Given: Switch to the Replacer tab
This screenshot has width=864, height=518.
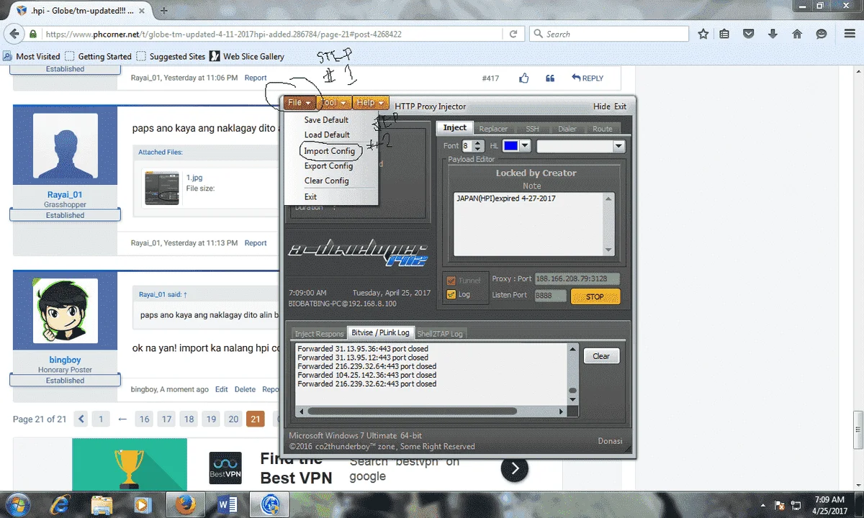Looking at the screenshot, I should coord(493,129).
